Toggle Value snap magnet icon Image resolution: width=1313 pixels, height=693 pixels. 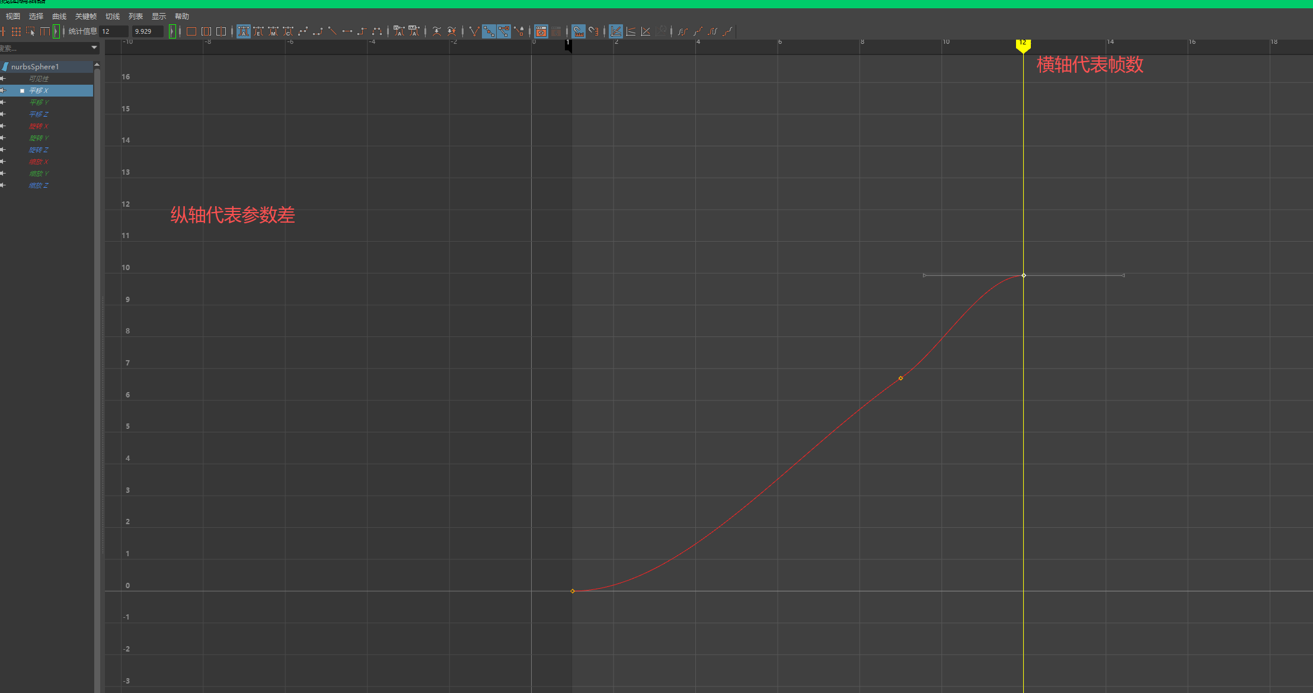coord(594,31)
